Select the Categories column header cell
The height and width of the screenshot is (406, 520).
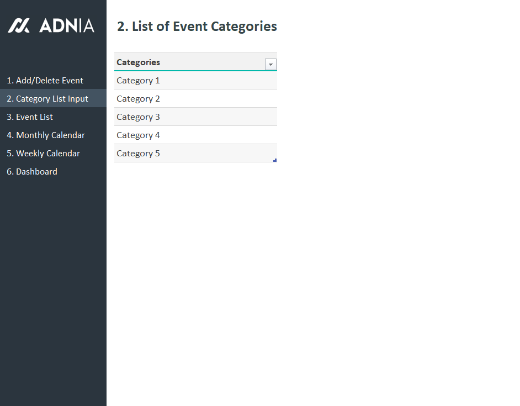pos(188,62)
